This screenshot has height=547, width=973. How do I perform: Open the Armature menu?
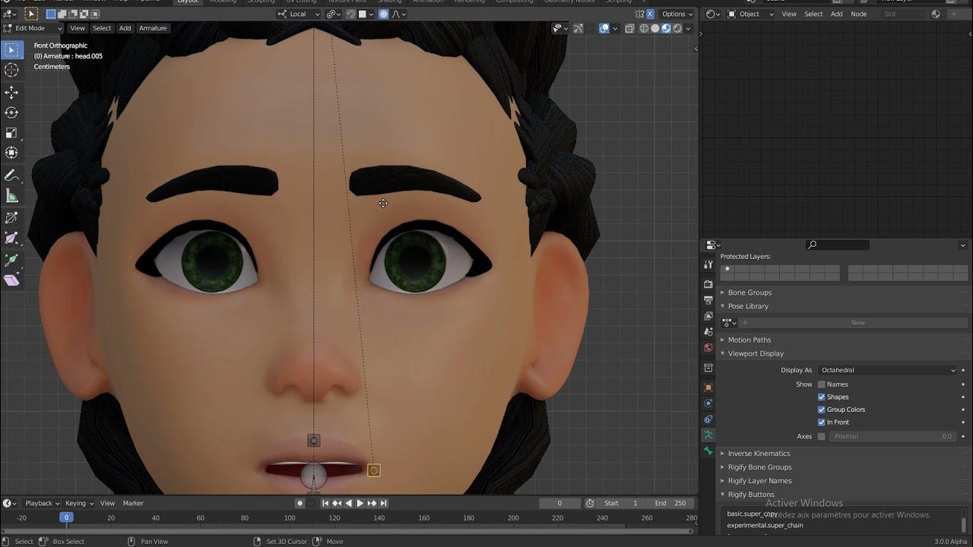click(153, 28)
